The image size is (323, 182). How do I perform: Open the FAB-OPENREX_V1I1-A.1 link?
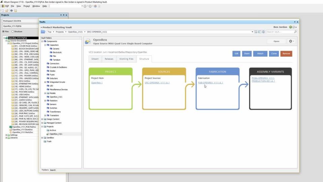(x=210, y=83)
